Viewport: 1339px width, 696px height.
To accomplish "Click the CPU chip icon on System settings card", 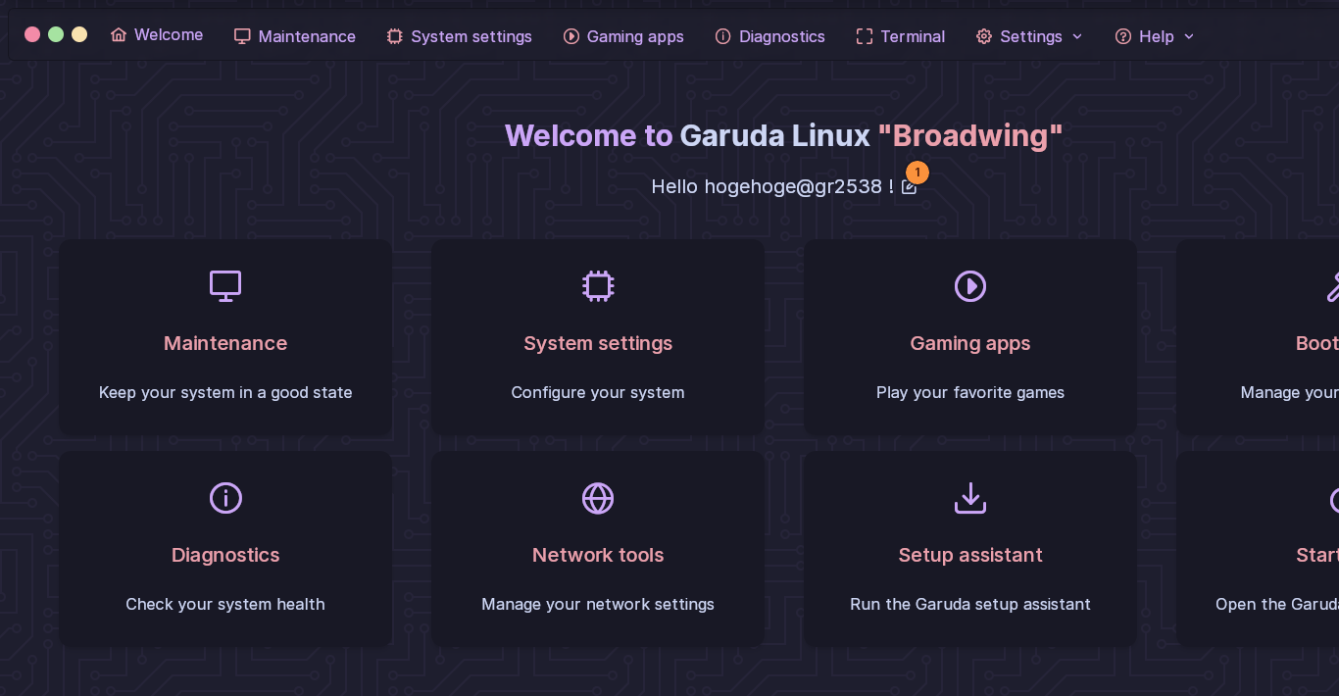I will pyautogui.click(x=598, y=286).
